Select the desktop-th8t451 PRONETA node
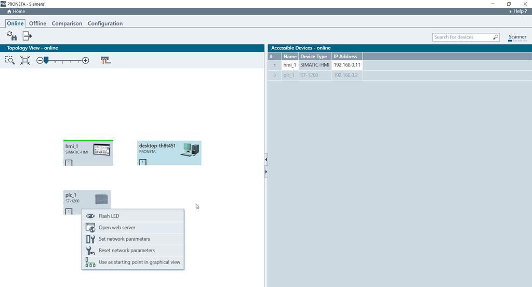 169,153
